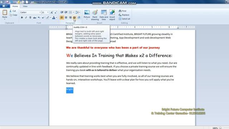The image size is (229, 129).
Task: Switch to the Home tab
Action: point(15,6)
